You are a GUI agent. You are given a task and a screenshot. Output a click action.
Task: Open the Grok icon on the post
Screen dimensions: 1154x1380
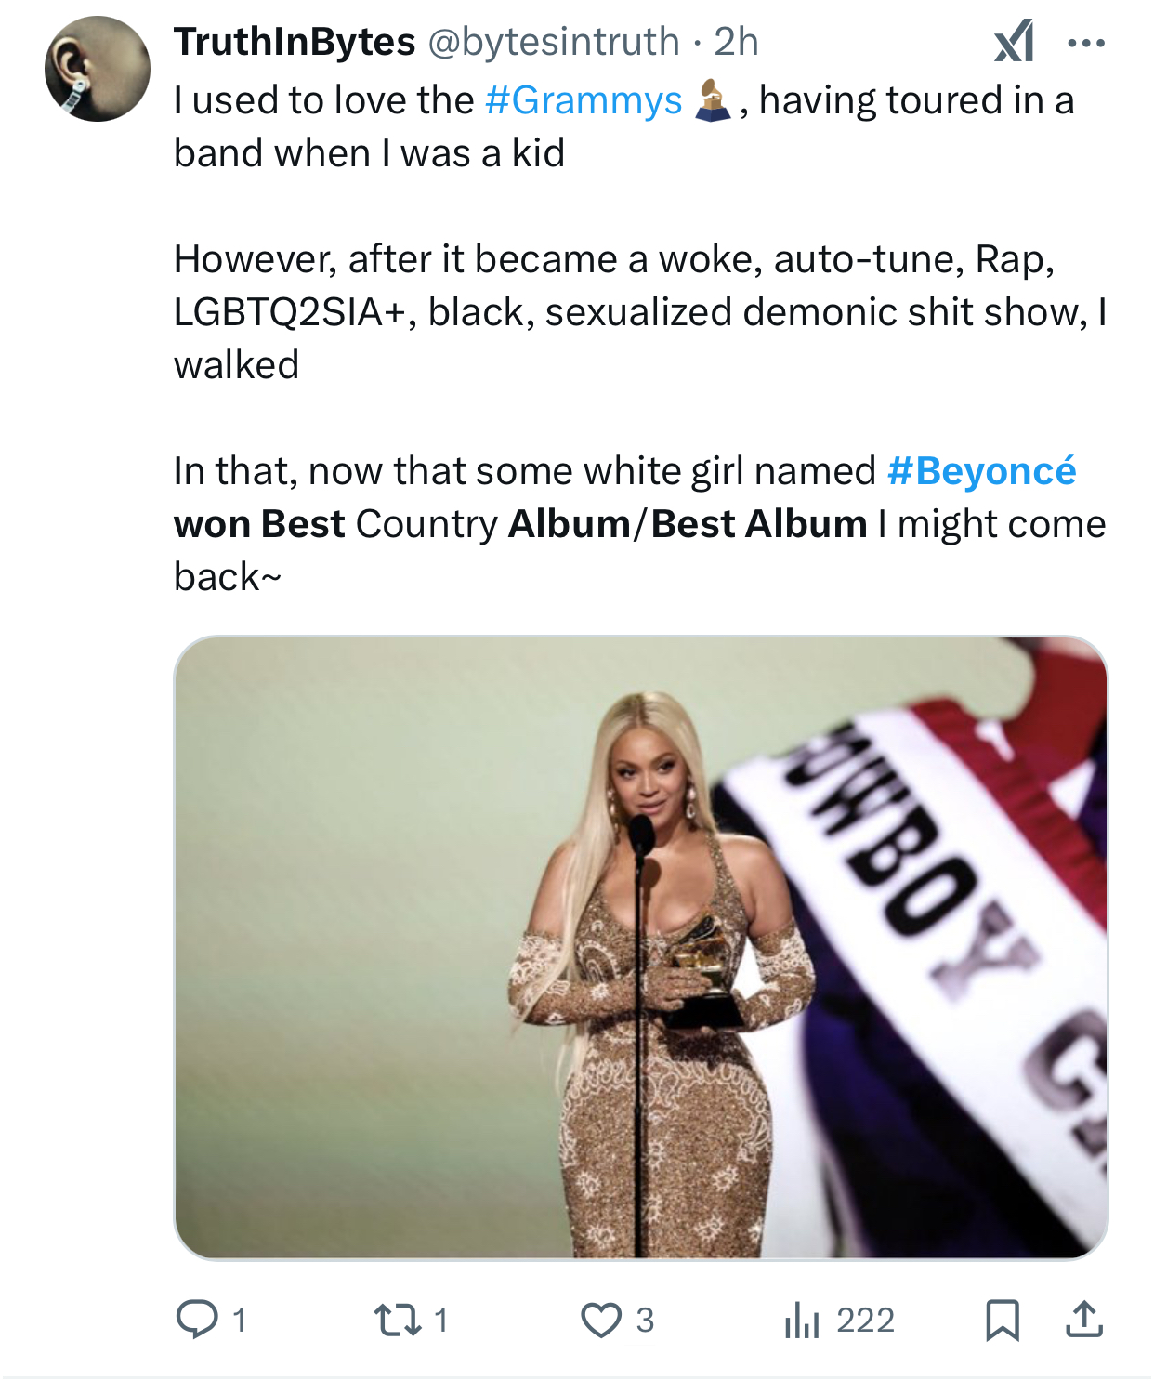(x=1014, y=42)
